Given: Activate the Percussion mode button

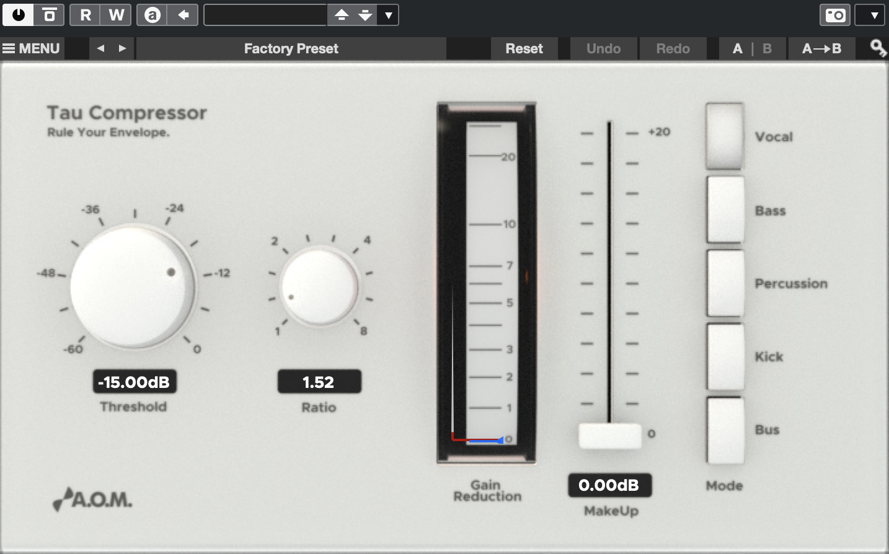Looking at the screenshot, I should 725,283.
